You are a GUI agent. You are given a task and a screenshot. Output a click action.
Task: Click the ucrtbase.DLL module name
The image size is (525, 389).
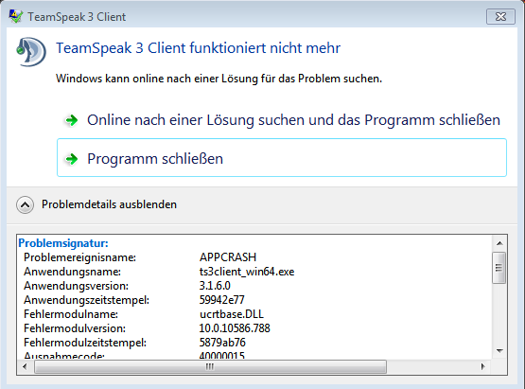(x=232, y=314)
